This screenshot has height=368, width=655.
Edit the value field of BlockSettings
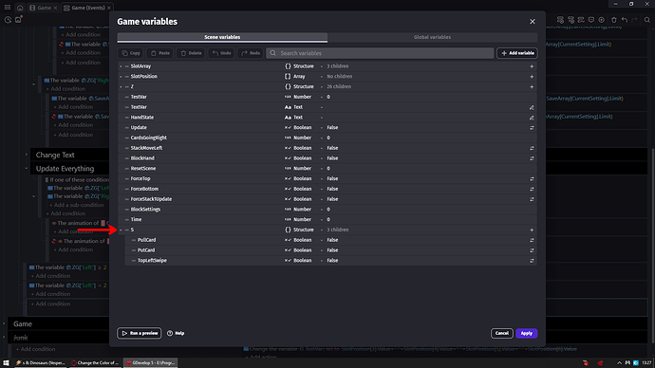(x=426, y=210)
